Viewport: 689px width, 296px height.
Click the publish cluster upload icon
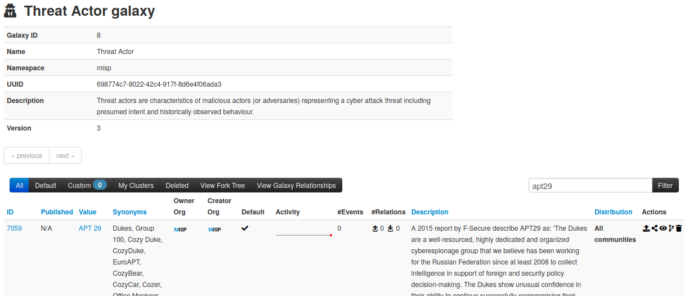click(x=646, y=228)
